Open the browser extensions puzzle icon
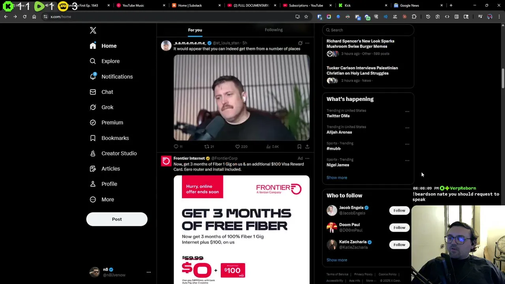 click(414, 17)
